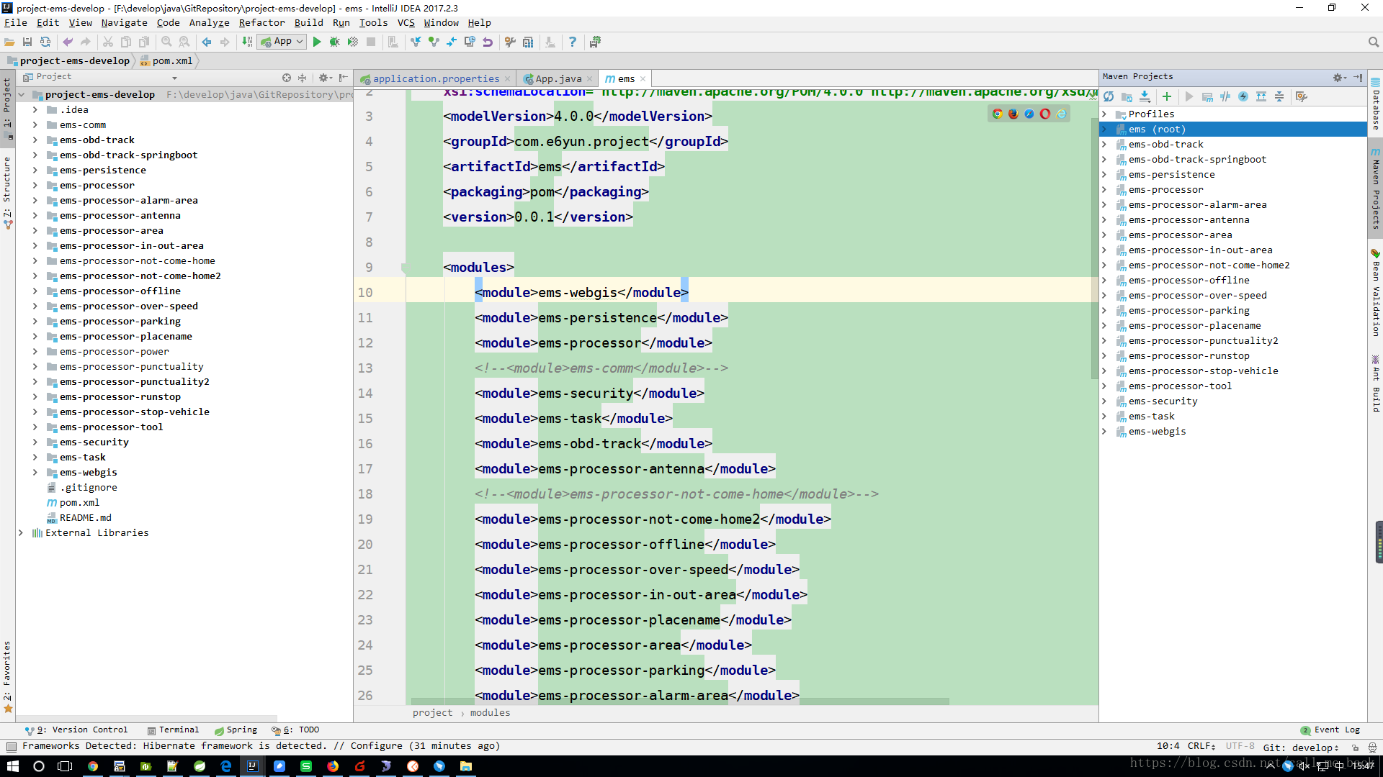Viewport: 1383px width, 777px height.
Task: Switch to application.properties tab
Action: point(436,79)
